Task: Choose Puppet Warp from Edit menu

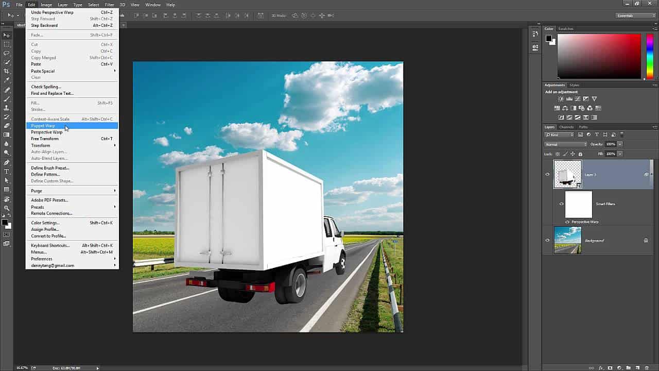Action: click(x=43, y=126)
